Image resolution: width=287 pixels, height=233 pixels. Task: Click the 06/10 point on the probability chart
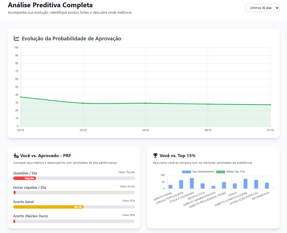[208, 104]
